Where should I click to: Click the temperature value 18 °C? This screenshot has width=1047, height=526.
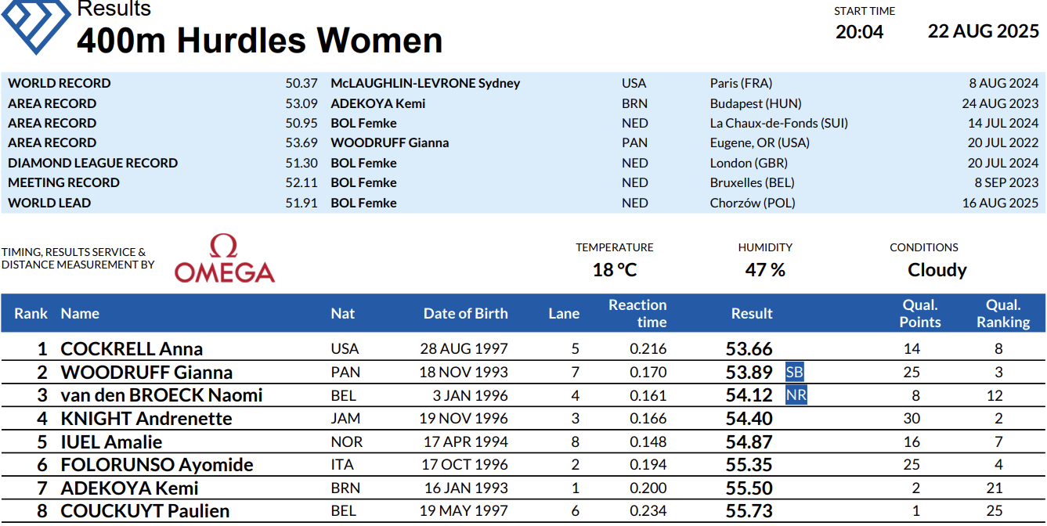[x=615, y=270]
